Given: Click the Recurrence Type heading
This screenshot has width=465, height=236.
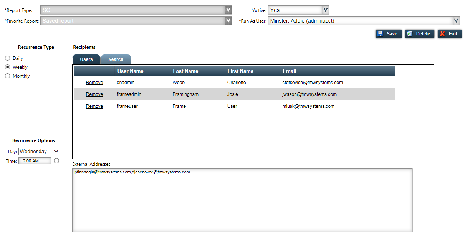Looking at the screenshot, I should click(x=36, y=47).
